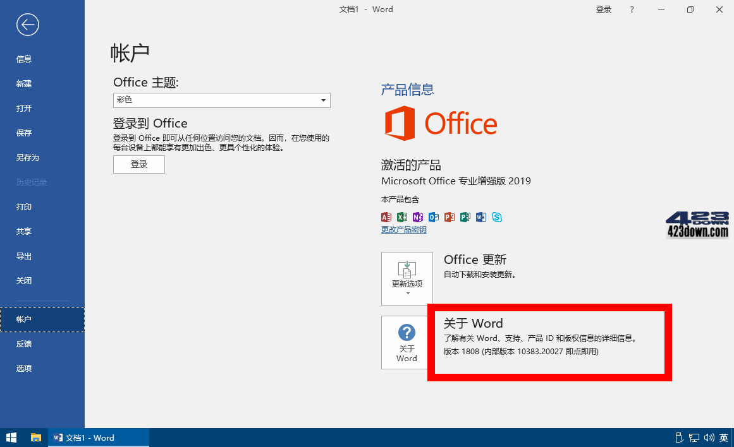Image resolution: width=734 pixels, height=447 pixels.
Task: Select 打印 in the sidebar
Action: coord(24,206)
